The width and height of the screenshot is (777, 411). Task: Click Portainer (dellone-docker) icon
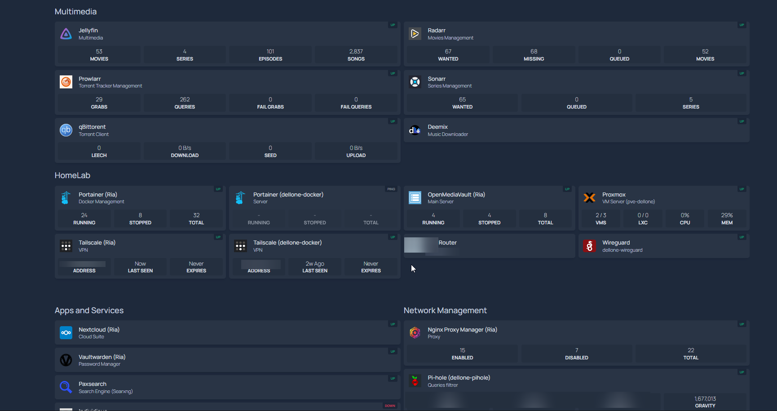tap(240, 198)
